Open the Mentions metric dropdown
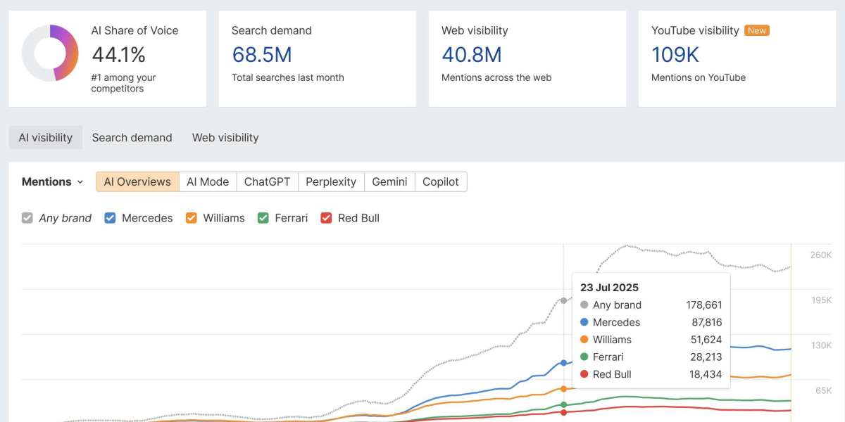 click(x=53, y=181)
